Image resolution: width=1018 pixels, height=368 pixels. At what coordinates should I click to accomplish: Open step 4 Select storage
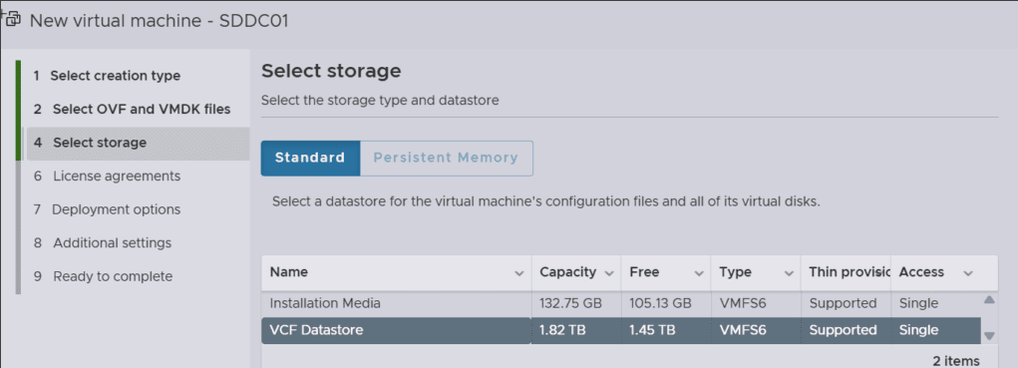point(138,143)
